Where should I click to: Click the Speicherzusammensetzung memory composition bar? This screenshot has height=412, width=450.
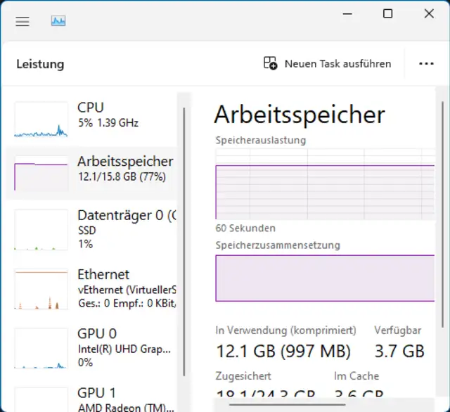(325, 282)
